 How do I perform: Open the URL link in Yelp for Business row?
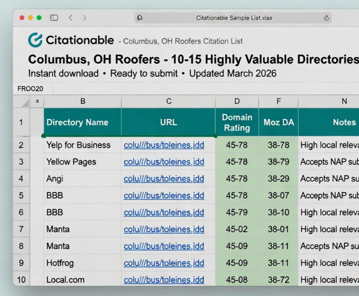click(x=163, y=145)
